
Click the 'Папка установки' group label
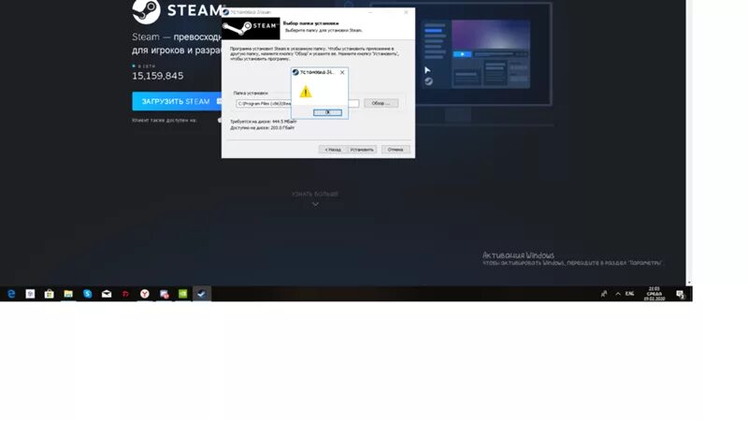pos(251,93)
